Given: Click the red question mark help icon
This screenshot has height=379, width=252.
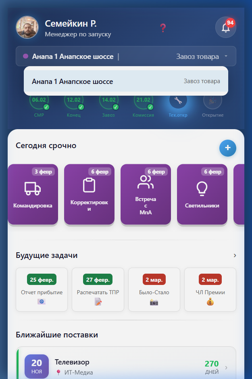Looking at the screenshot, I should [x=163, y=28].
